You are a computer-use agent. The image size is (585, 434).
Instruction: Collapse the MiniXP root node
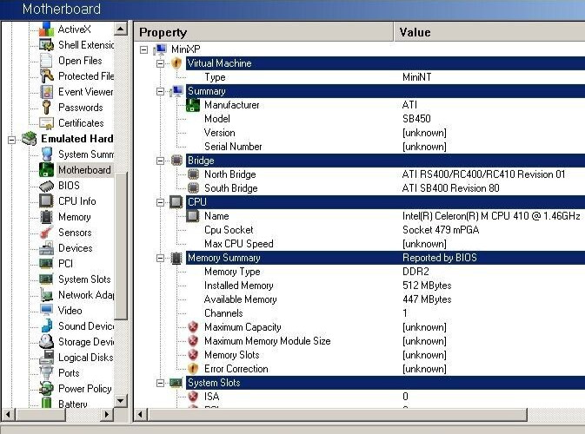click(x=143, y=49)
